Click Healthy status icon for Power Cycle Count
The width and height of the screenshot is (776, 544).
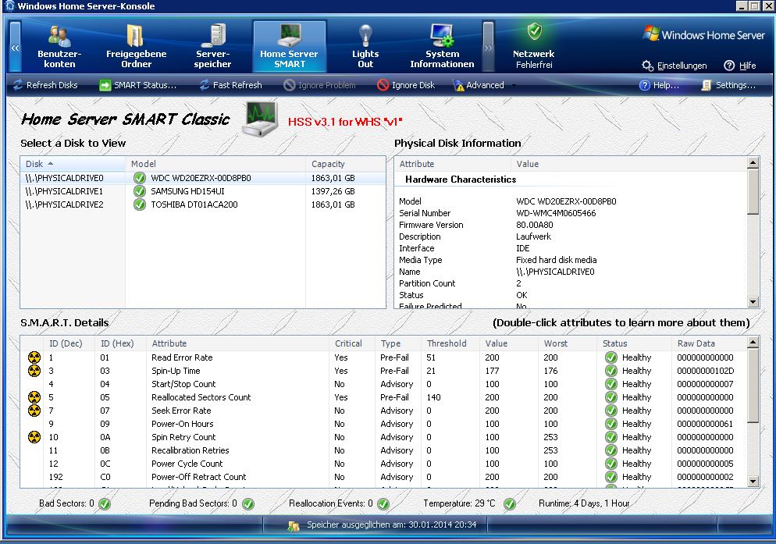point(611,464)
